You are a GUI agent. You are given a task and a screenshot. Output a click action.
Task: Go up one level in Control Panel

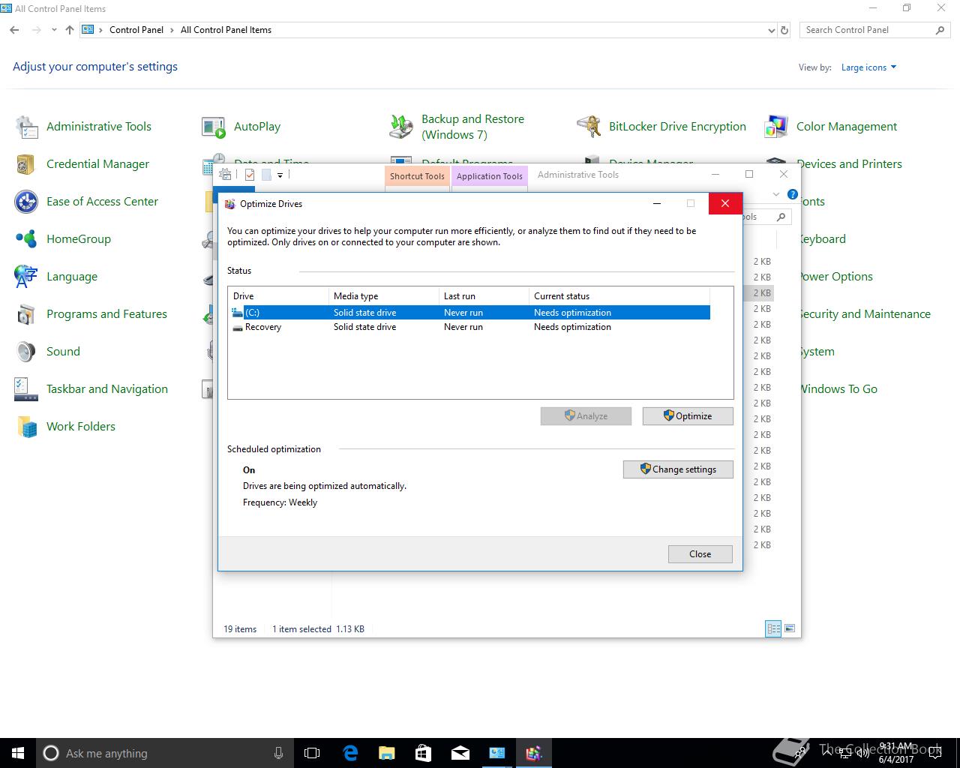coord(70,30)
